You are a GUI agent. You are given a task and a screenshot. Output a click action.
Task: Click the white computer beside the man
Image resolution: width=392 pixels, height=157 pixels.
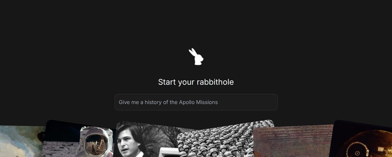(x=169, y=152)
